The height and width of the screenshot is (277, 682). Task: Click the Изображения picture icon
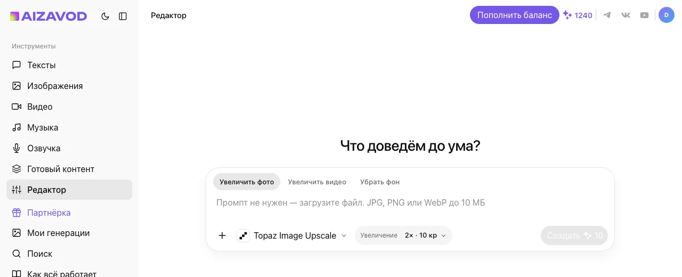pyautogui.click(x=17, y=86)
